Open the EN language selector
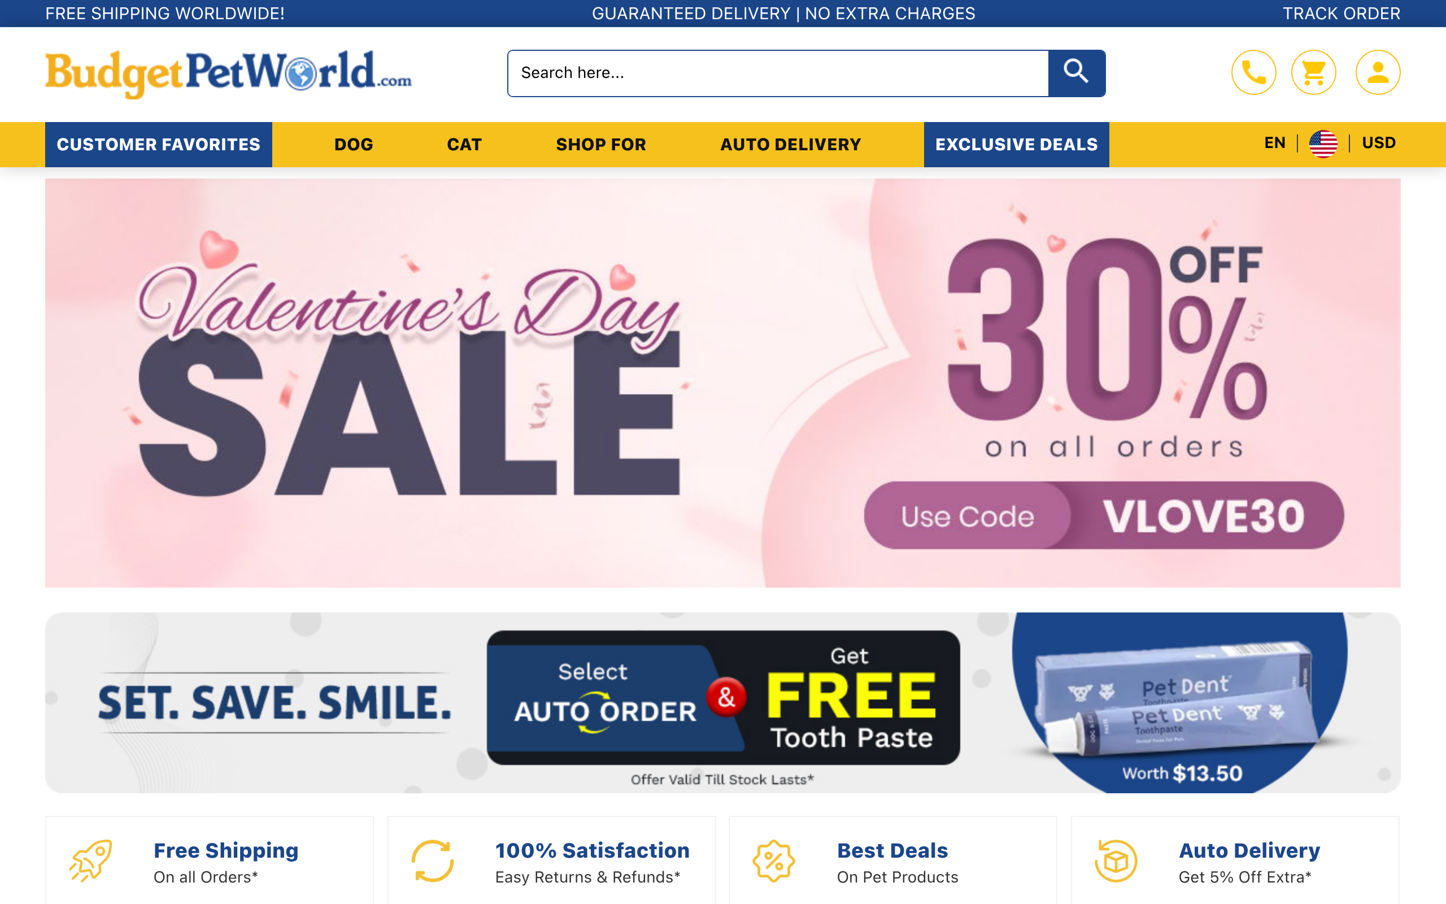Screen dimensions: 1446x904 1274,143
